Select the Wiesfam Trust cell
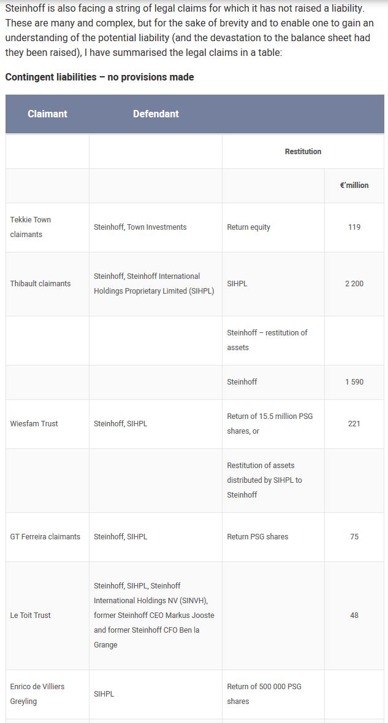388x723 pixels. tap(34, 424)
